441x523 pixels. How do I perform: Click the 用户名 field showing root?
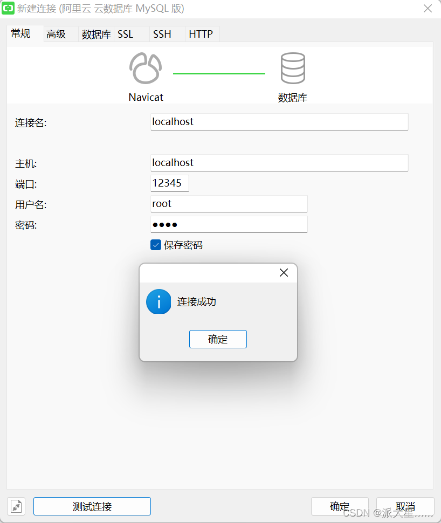click(x=229, y=204)
